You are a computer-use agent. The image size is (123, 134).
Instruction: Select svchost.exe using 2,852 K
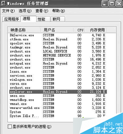coord(58,67)
